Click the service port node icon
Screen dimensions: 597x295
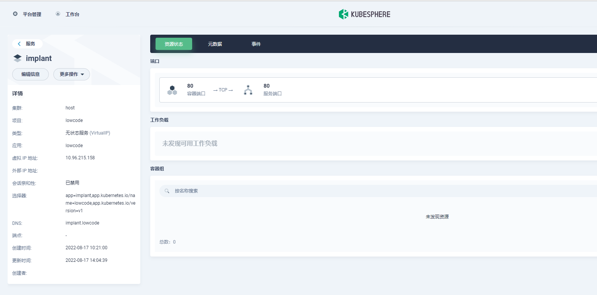[248, 90]
